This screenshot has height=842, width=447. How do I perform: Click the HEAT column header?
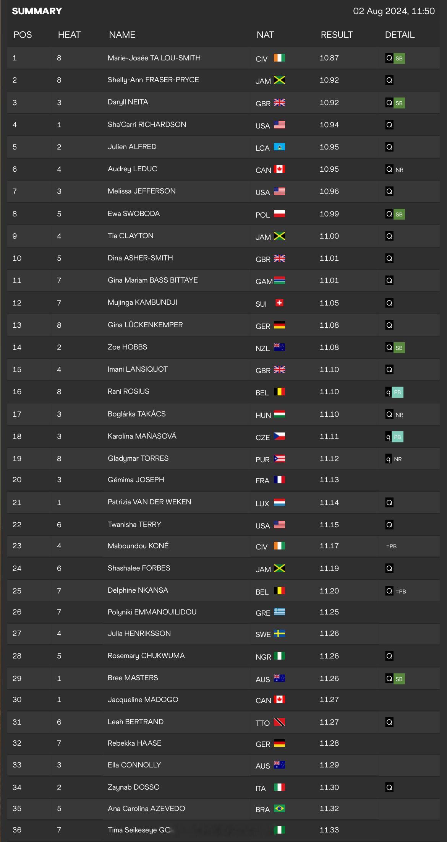coord(69,35)
